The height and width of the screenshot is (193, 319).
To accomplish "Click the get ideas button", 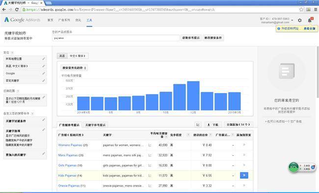I will [x=191, y=38].
